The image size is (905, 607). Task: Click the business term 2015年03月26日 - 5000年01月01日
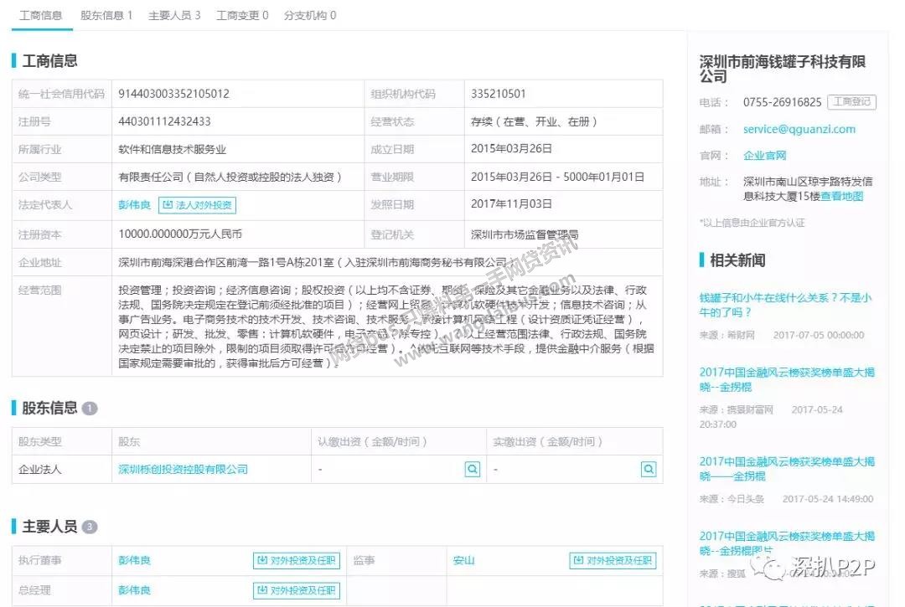click(x=557, y=177)
